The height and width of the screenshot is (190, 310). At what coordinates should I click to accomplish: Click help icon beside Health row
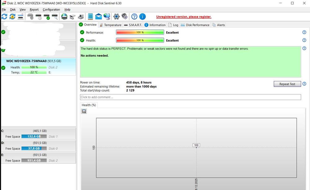[x=304, y=40]
